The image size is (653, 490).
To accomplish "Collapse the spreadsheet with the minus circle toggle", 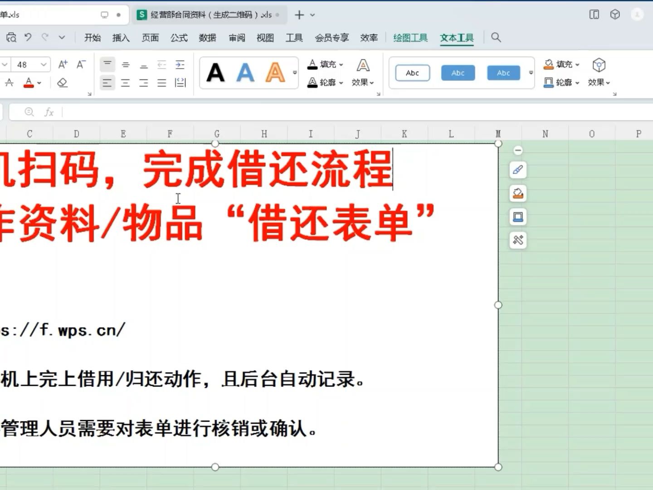I will point(517,150).
